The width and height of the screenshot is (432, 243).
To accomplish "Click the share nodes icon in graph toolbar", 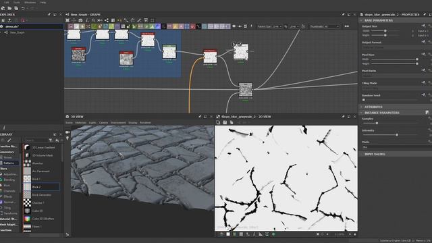I will coord(107,20).
